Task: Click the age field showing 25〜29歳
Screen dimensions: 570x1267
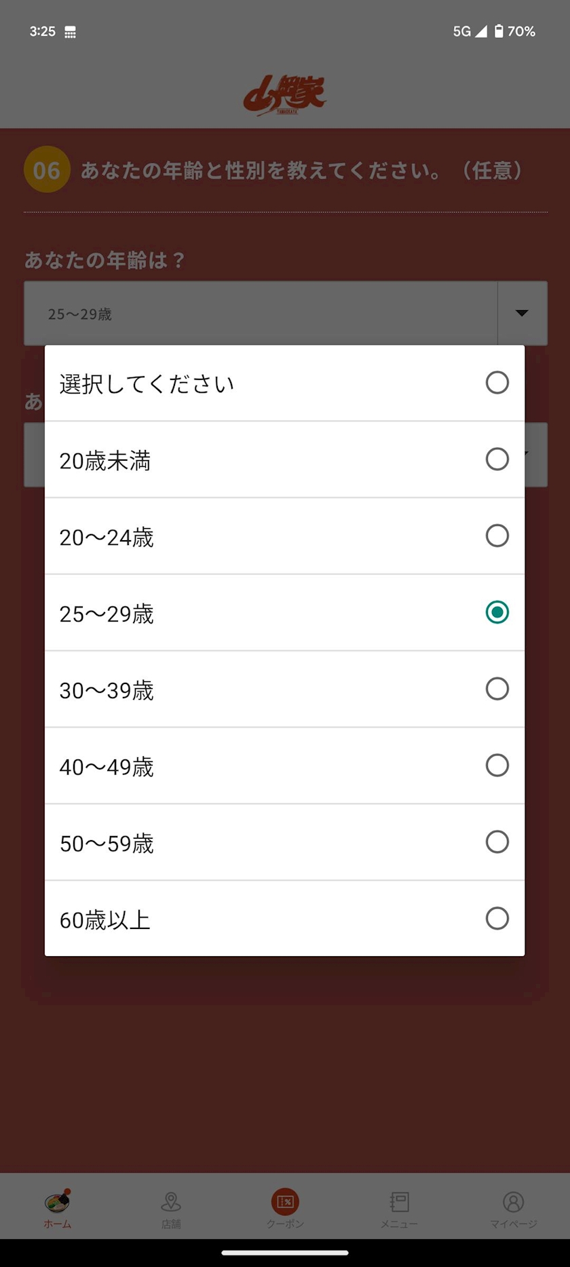Action: [x=261, y=314]
